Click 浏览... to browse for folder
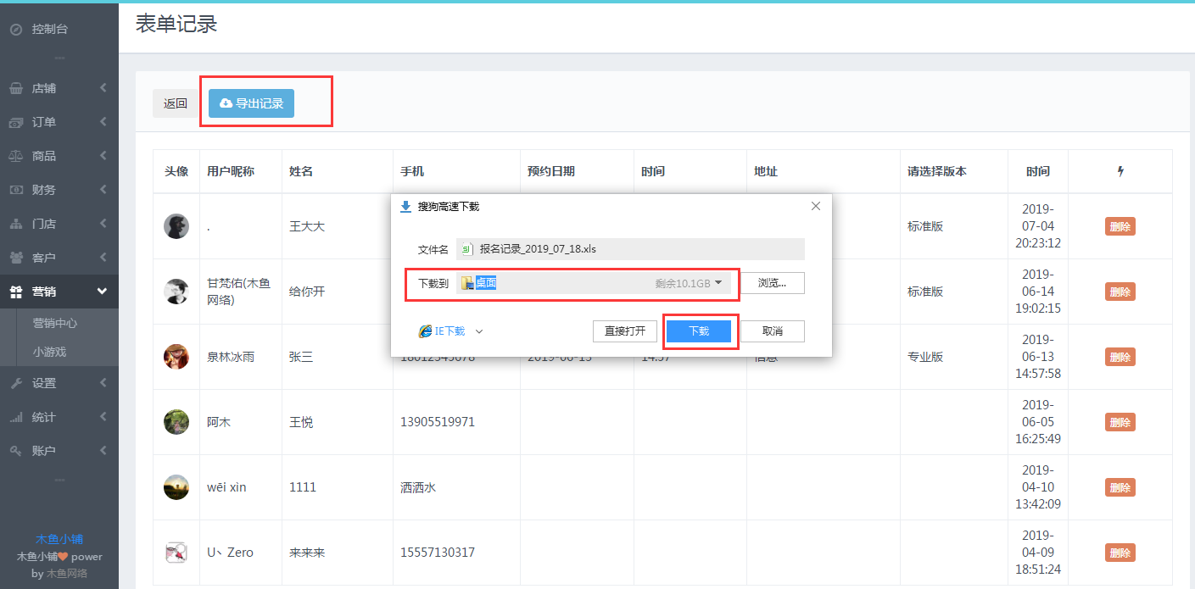 [771, 283]
